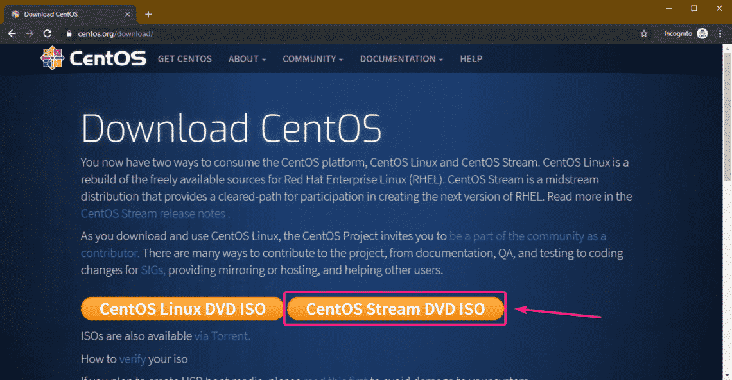Follow the via Torrent link
The width and height of the screenshot is (732, 380).
[x=222, y=335]
